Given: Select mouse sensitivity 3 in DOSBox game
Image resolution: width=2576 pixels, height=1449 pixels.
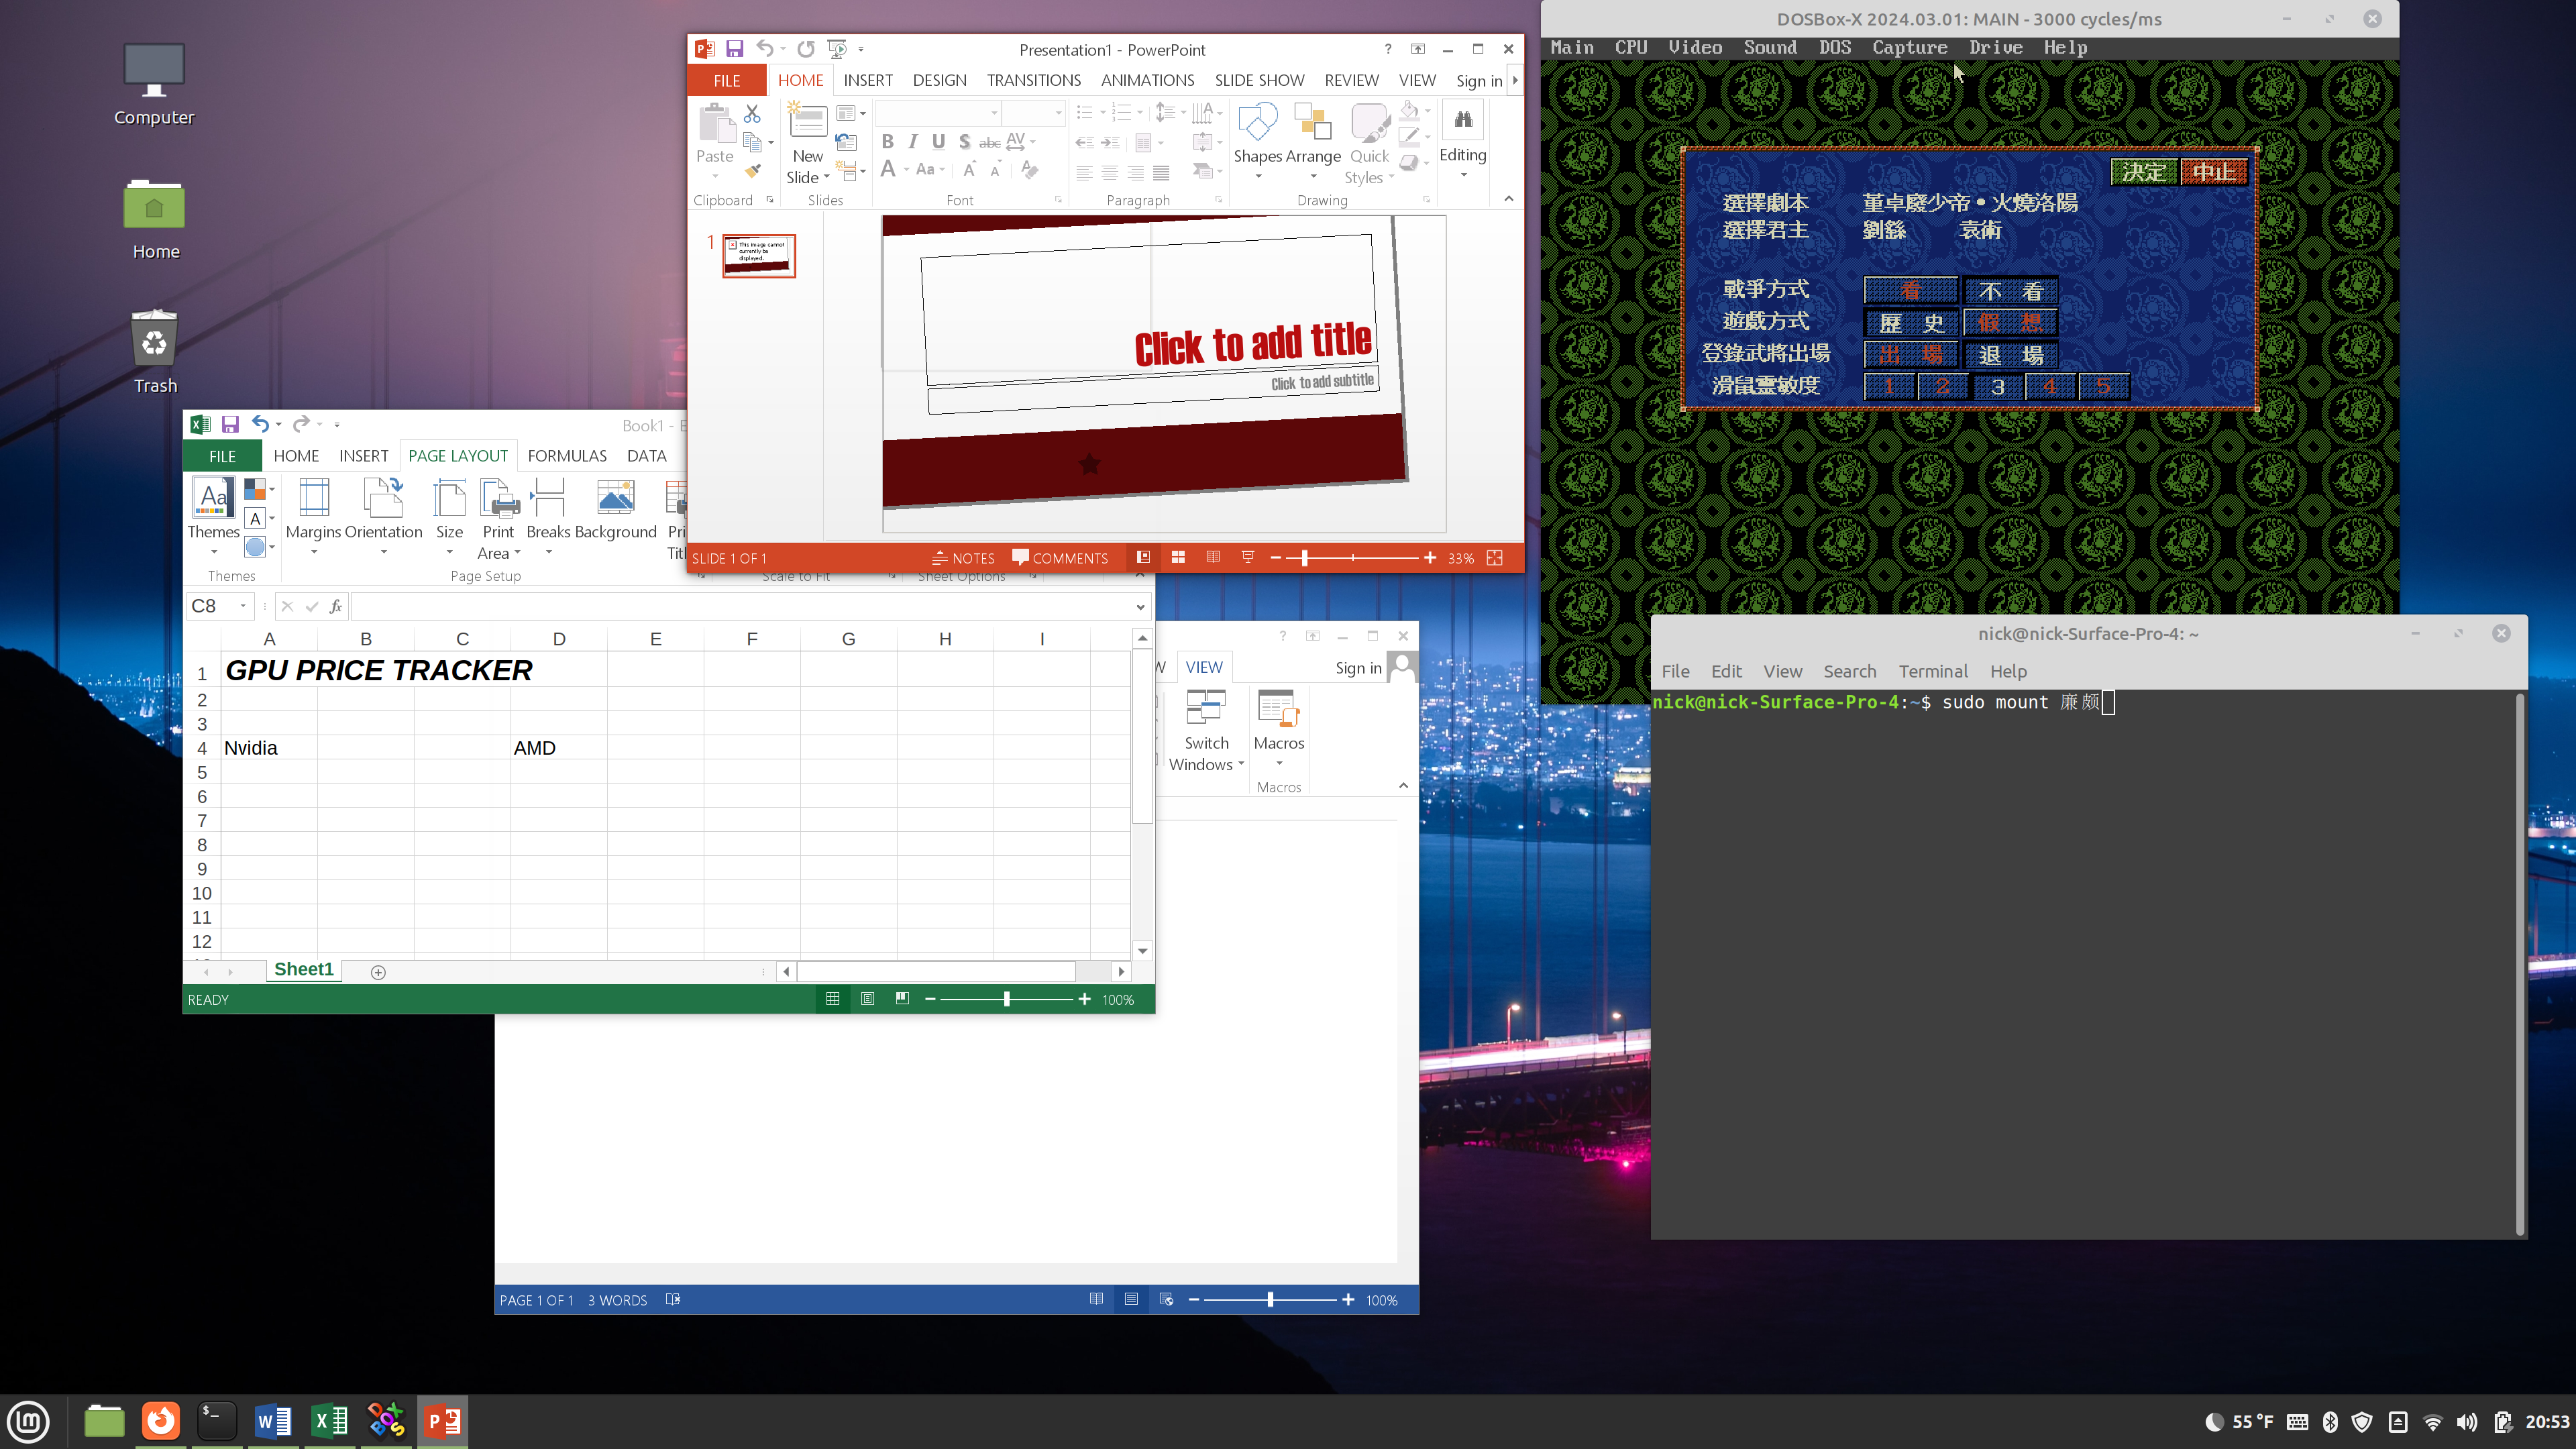Looking at the screenshot, I should click(1997, 387).
